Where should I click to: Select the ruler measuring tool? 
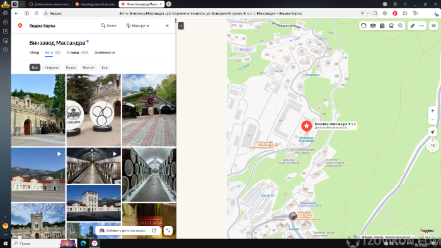(412, 26)
